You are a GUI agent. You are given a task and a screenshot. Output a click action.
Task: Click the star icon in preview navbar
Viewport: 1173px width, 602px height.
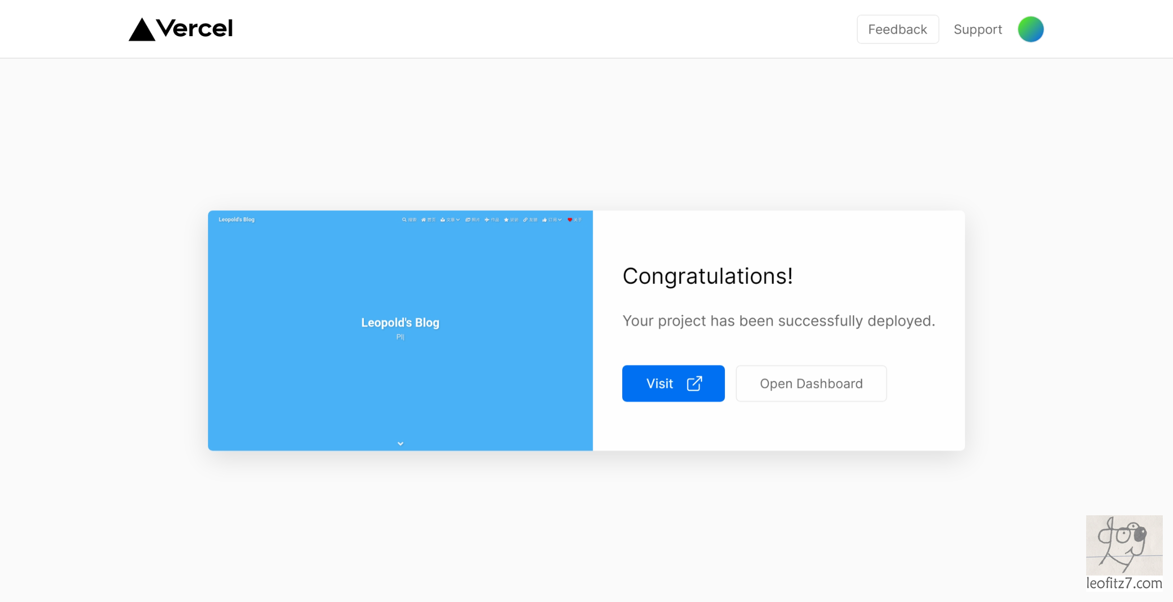click(506, 220)
